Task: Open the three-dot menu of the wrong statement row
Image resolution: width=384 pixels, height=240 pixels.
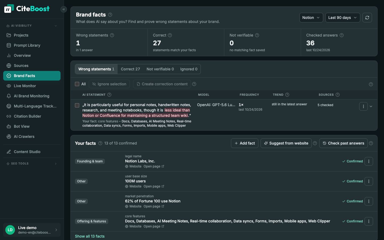Action: click(x=363, y=106)
